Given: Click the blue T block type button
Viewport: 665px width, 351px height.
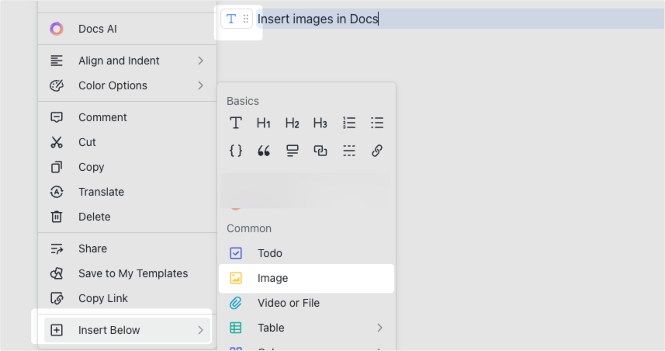Looking at the screenshot, I should pyautogui.click(x=231, y=19).
